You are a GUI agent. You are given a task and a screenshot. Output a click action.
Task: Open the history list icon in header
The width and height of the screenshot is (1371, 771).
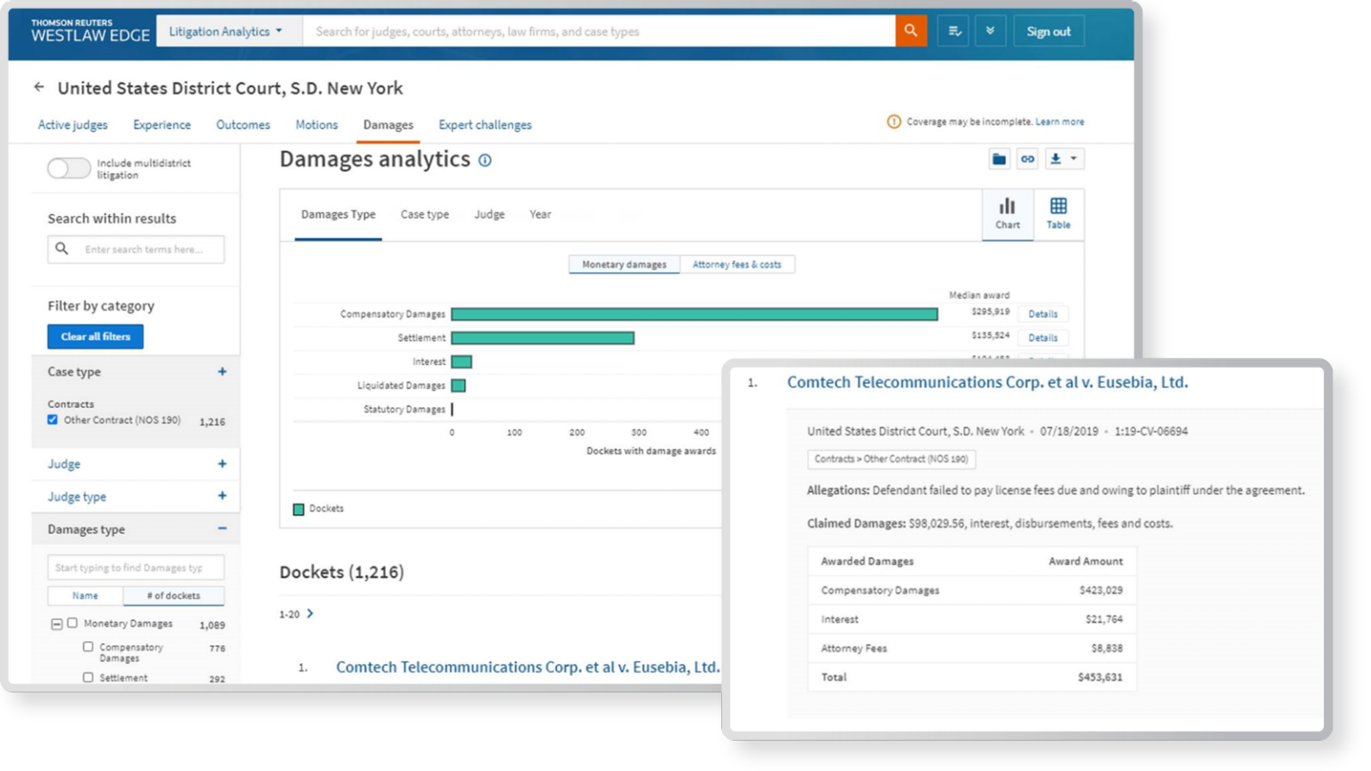953,31
